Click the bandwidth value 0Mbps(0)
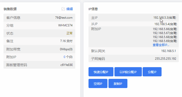Image resolution: width=182 pixels, height=97 pixels. click(66, 49)
